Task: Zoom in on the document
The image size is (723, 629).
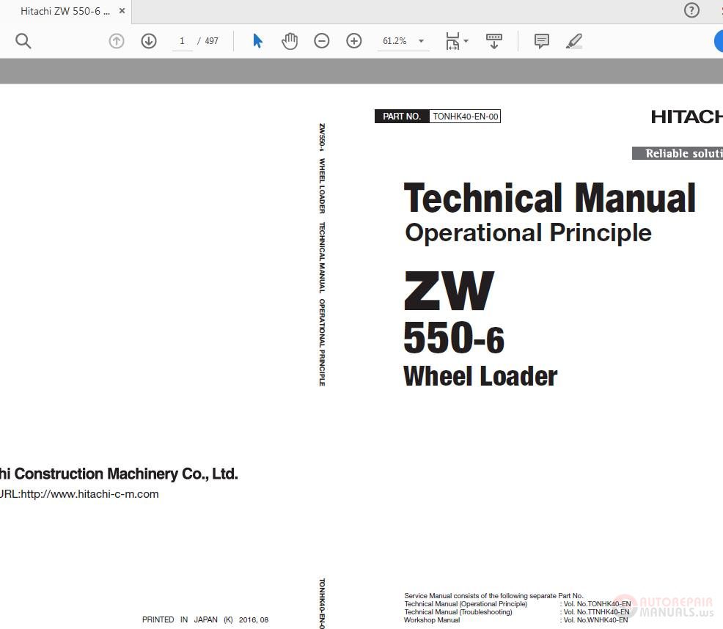Action: tap(354, 40)
